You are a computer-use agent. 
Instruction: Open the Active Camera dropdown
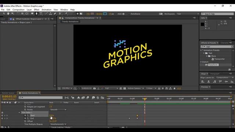coord(135,88)
